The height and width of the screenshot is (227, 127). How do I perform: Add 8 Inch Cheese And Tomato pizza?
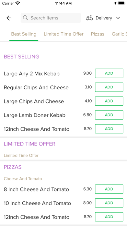[109, 189]
